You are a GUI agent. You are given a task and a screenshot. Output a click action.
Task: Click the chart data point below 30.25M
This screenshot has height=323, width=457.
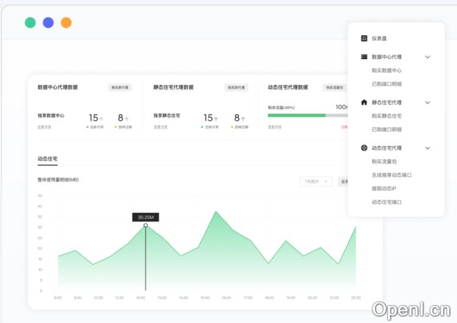click(146, 225)
